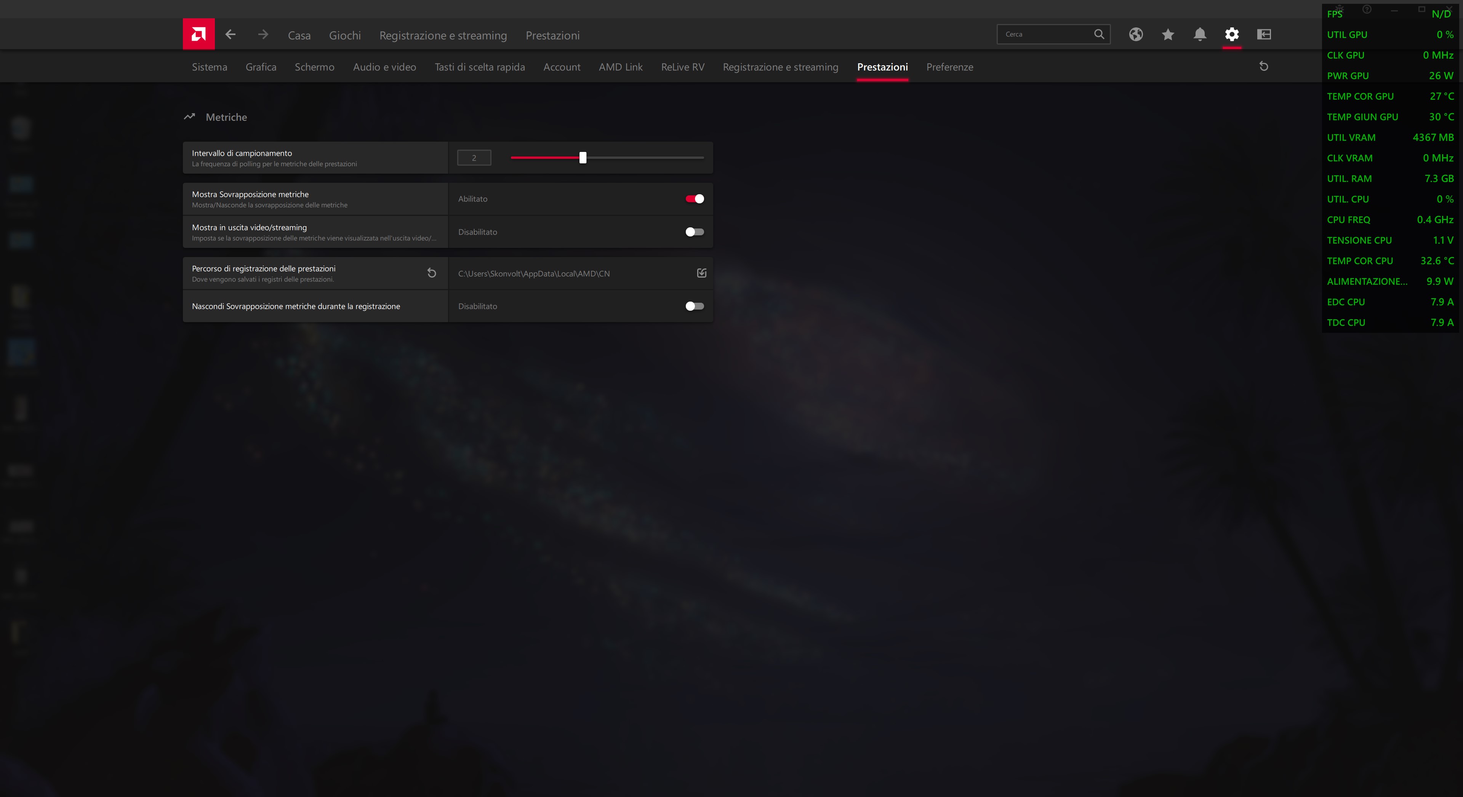Reset settings with top-right undo icon
This screenshot has width=1463, height=797.
pyautogui.click(x=1264, y=66)
